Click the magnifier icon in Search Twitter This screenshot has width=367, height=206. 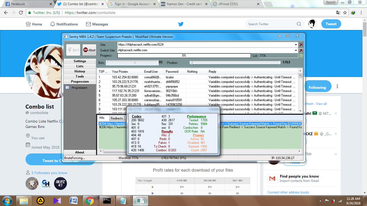299,24
